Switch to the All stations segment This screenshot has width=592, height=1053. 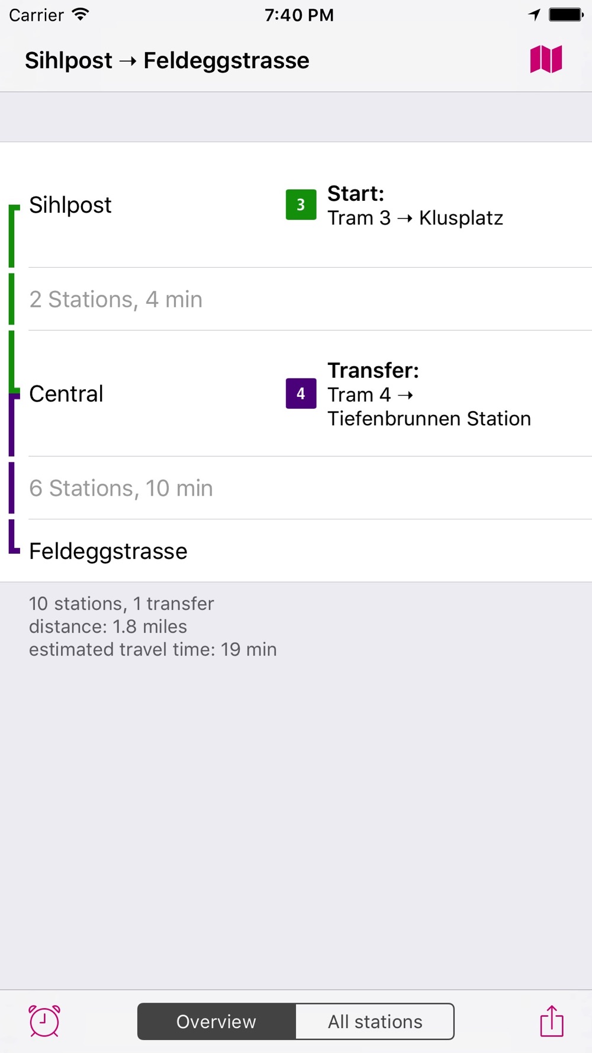click(x=375, y=1021)
